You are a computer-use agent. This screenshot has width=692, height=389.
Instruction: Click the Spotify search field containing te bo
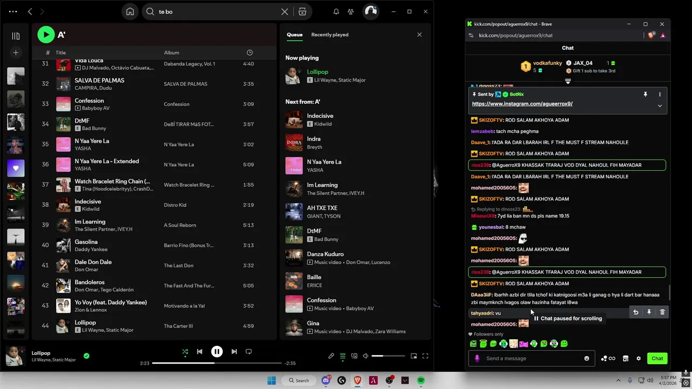[x=216, y=11]
